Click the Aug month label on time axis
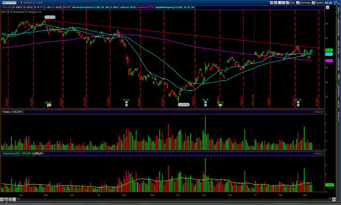Screen dimensions: 341x205 pos(124,195)
